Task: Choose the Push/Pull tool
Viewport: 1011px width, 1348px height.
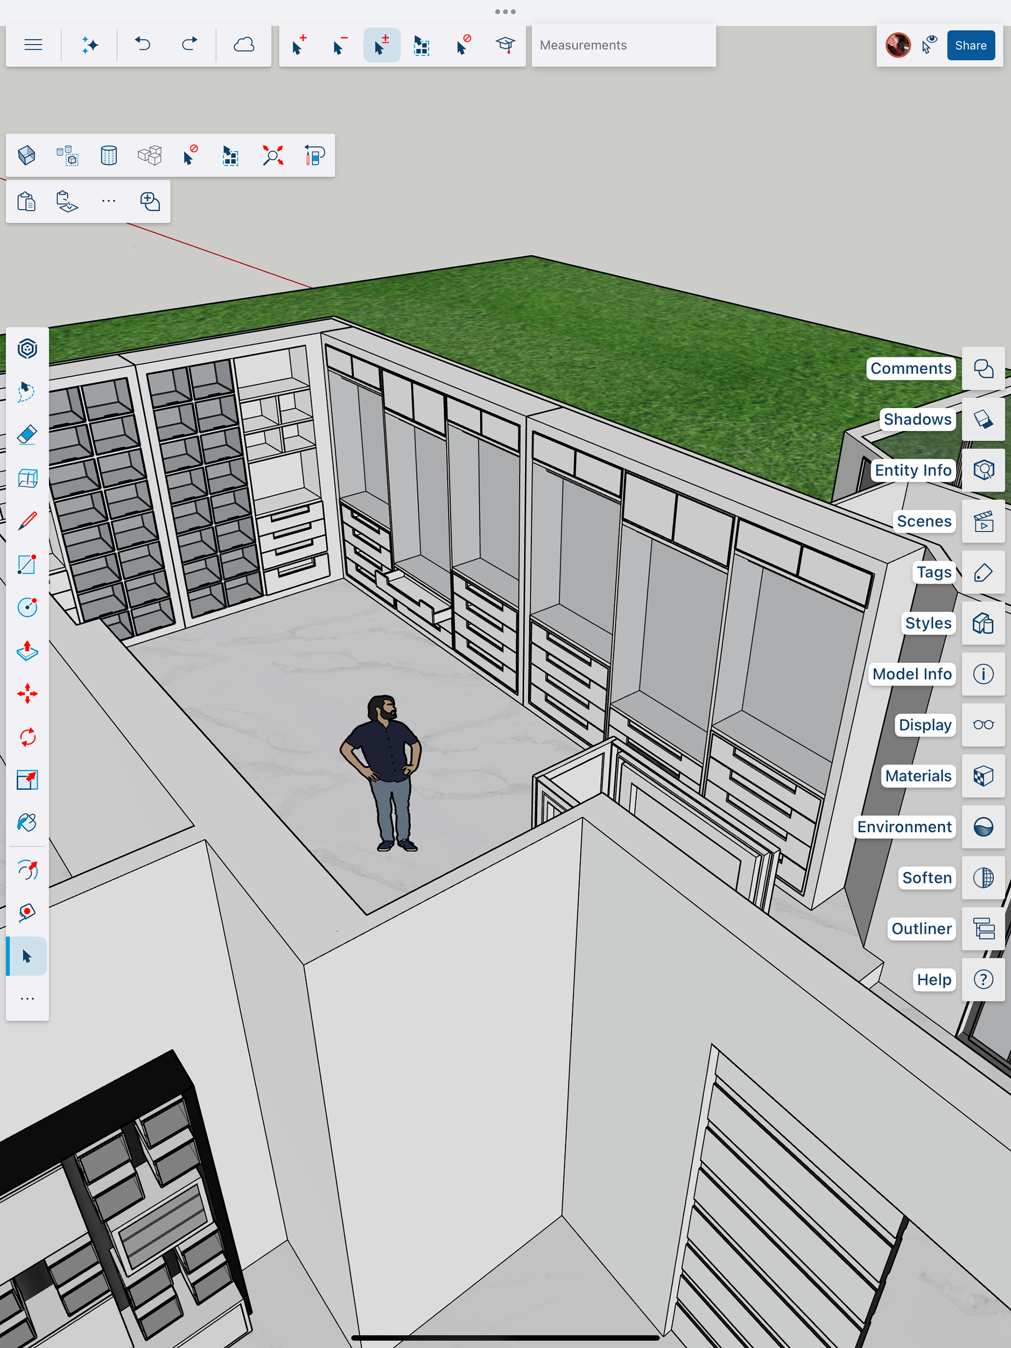Action: pos(27,651)
